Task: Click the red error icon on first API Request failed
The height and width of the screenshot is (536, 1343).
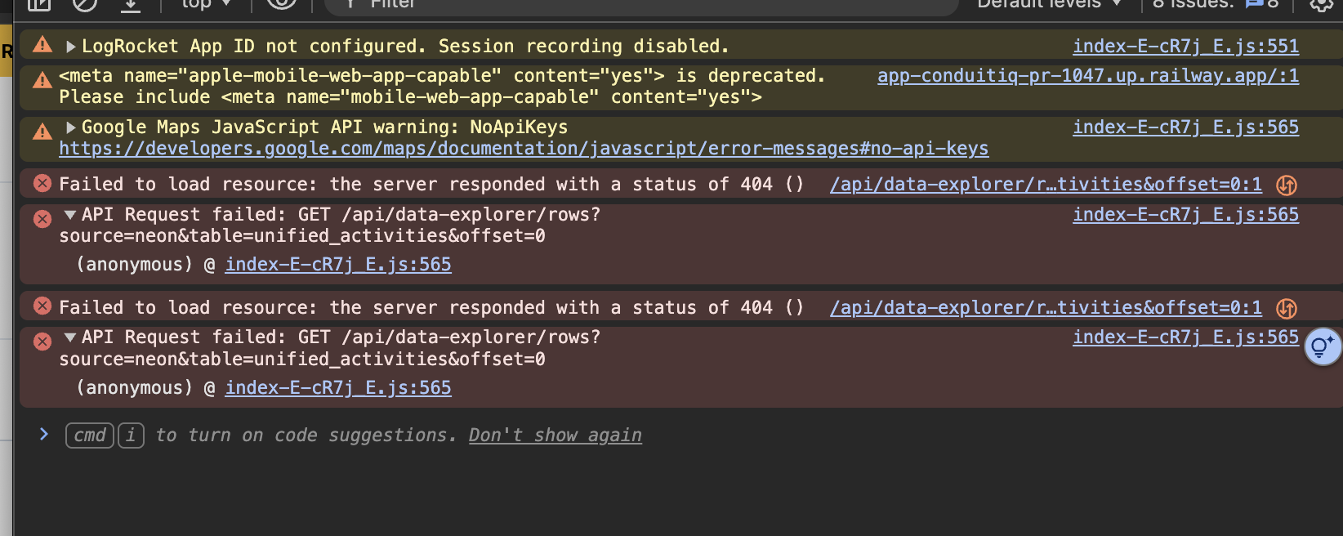Action: (42, 218)
